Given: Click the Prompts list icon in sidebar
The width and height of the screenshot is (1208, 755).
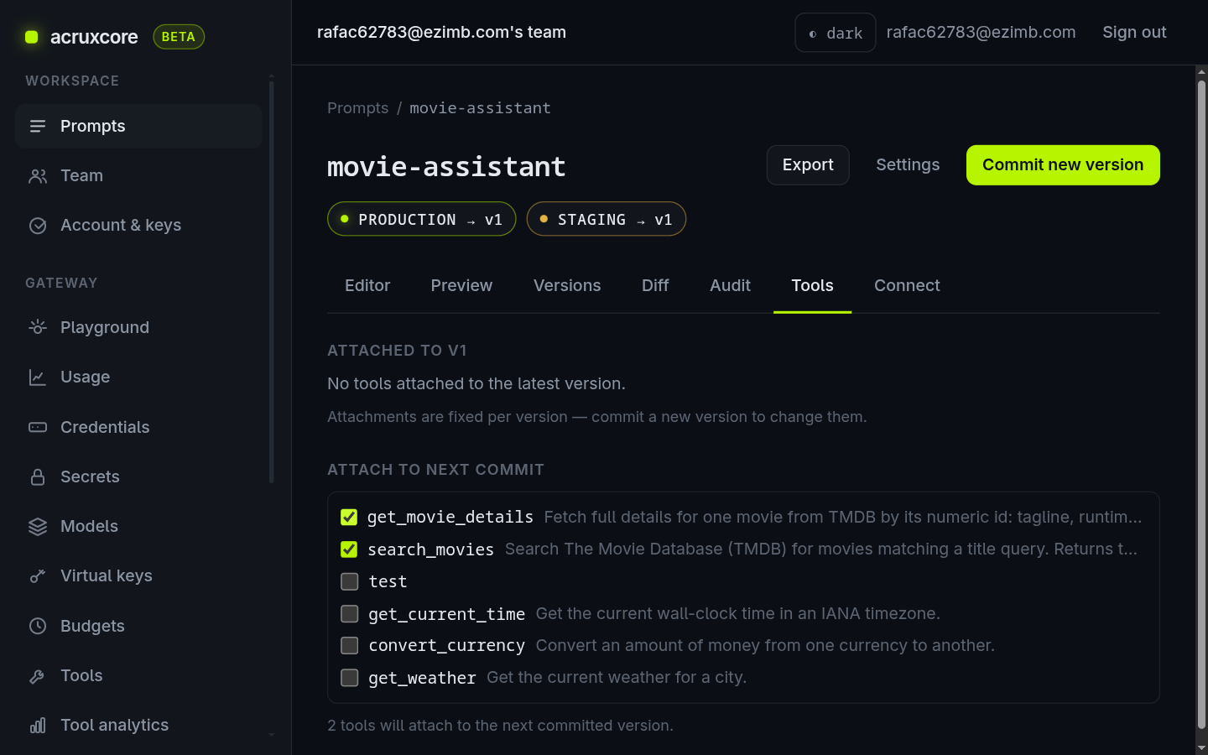Looking at the screenshot, I should [x=38, y=126].
